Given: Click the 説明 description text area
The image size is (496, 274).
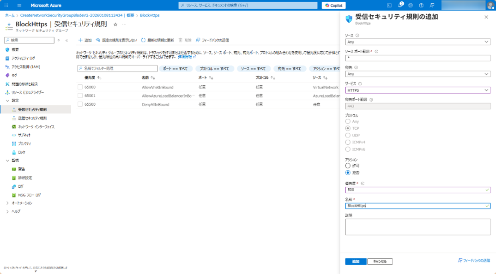Looking at the screenshot, I should 417,227.
